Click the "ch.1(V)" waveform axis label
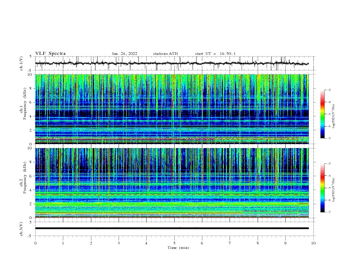The image size is (353, 273). point(21,63)
